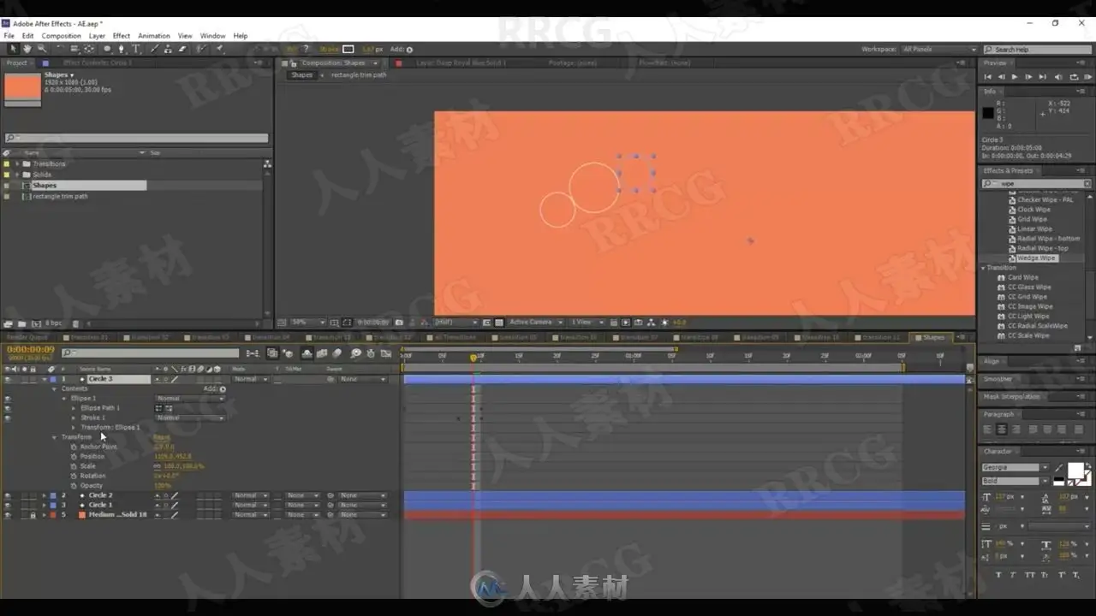Image resolution: width=1096 pixels, height=616 pixels.
Task: Hide the Medium Solid 18 layer
Action: (x=8, y=515)
